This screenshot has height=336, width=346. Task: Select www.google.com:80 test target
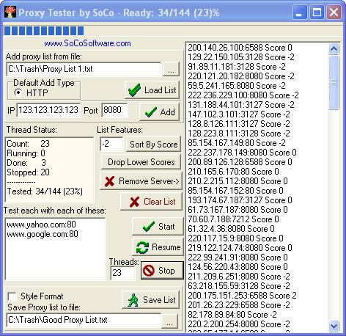pyautogui.click(x=43, y=234)
